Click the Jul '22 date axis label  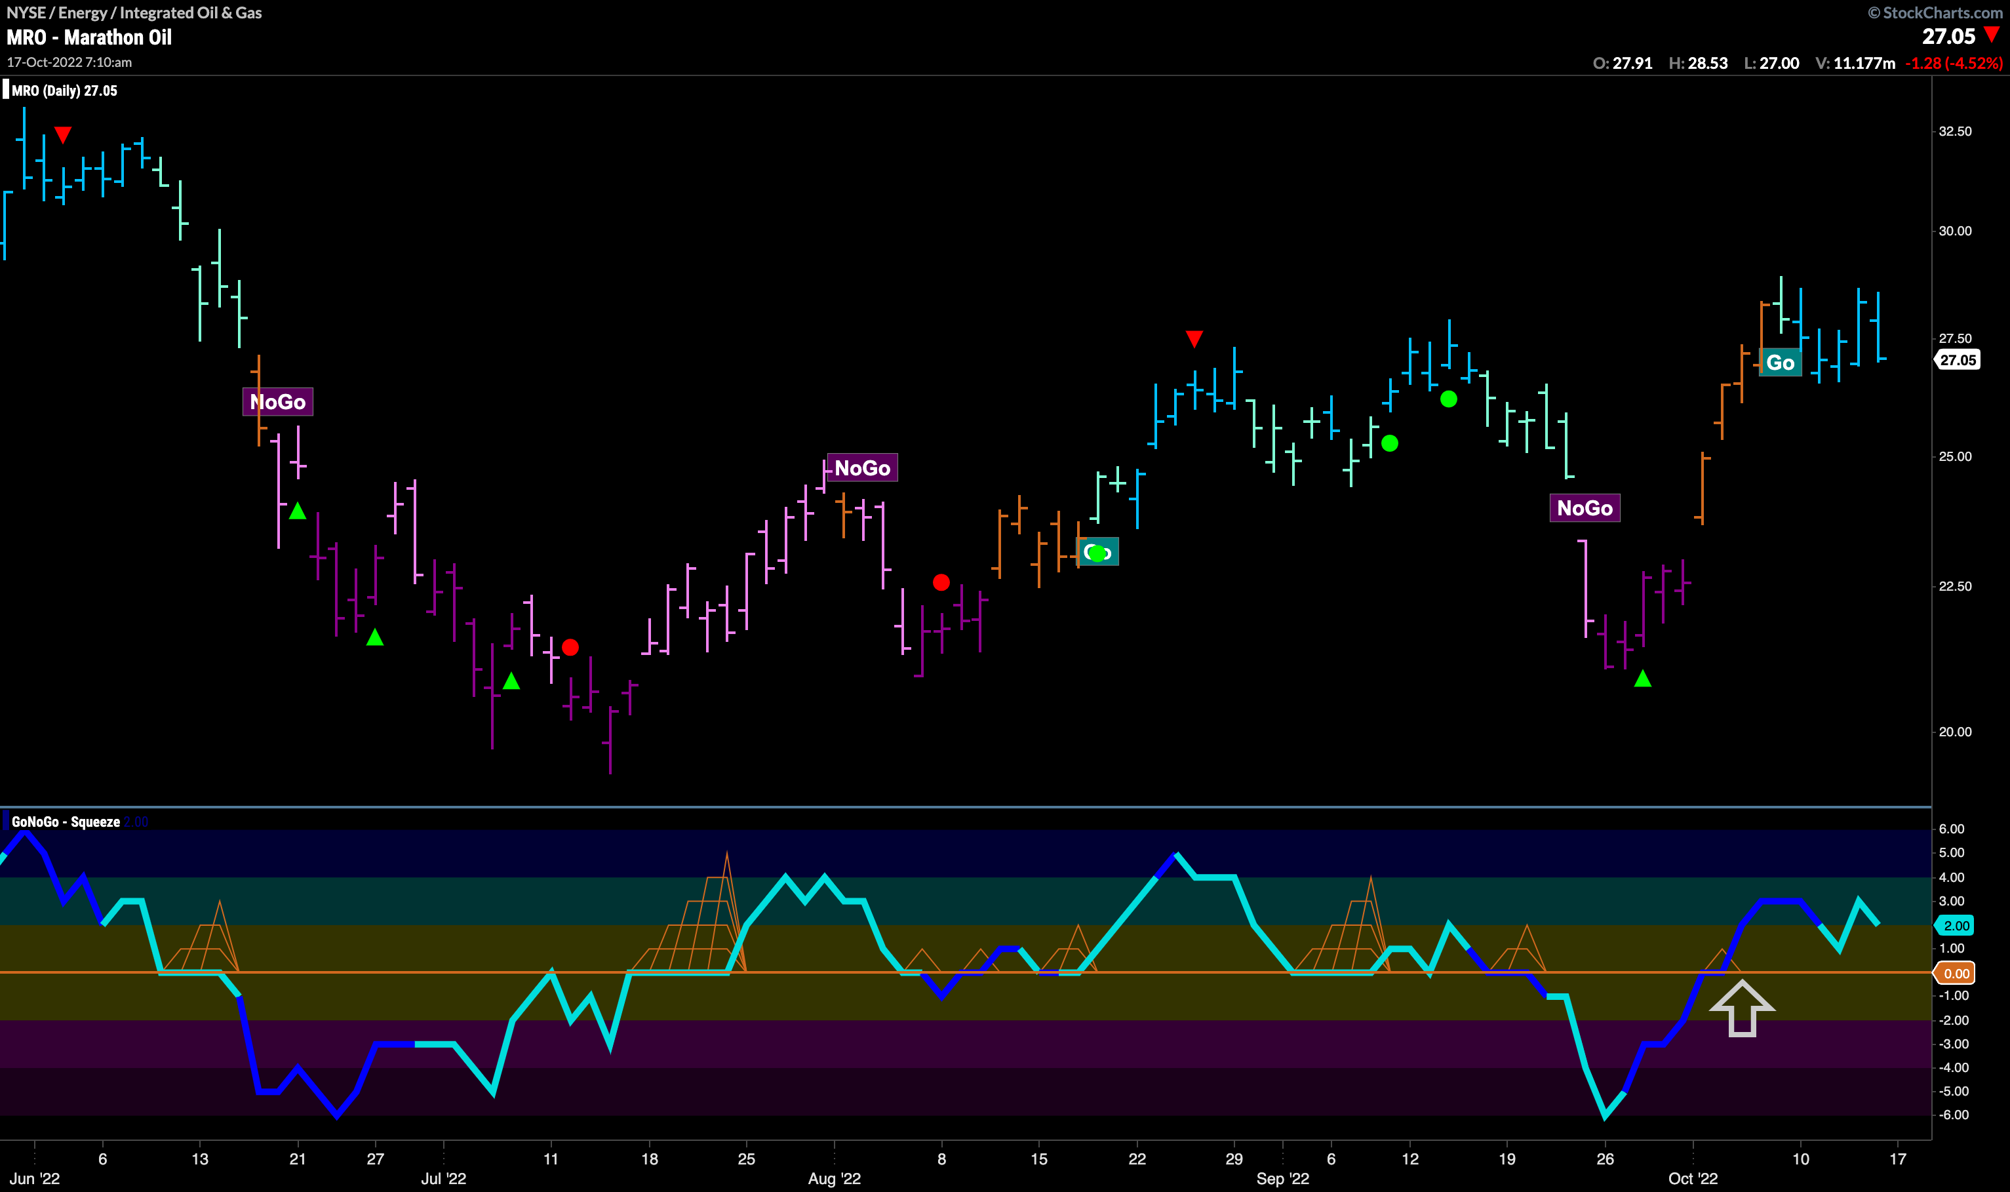(443, 1178)
